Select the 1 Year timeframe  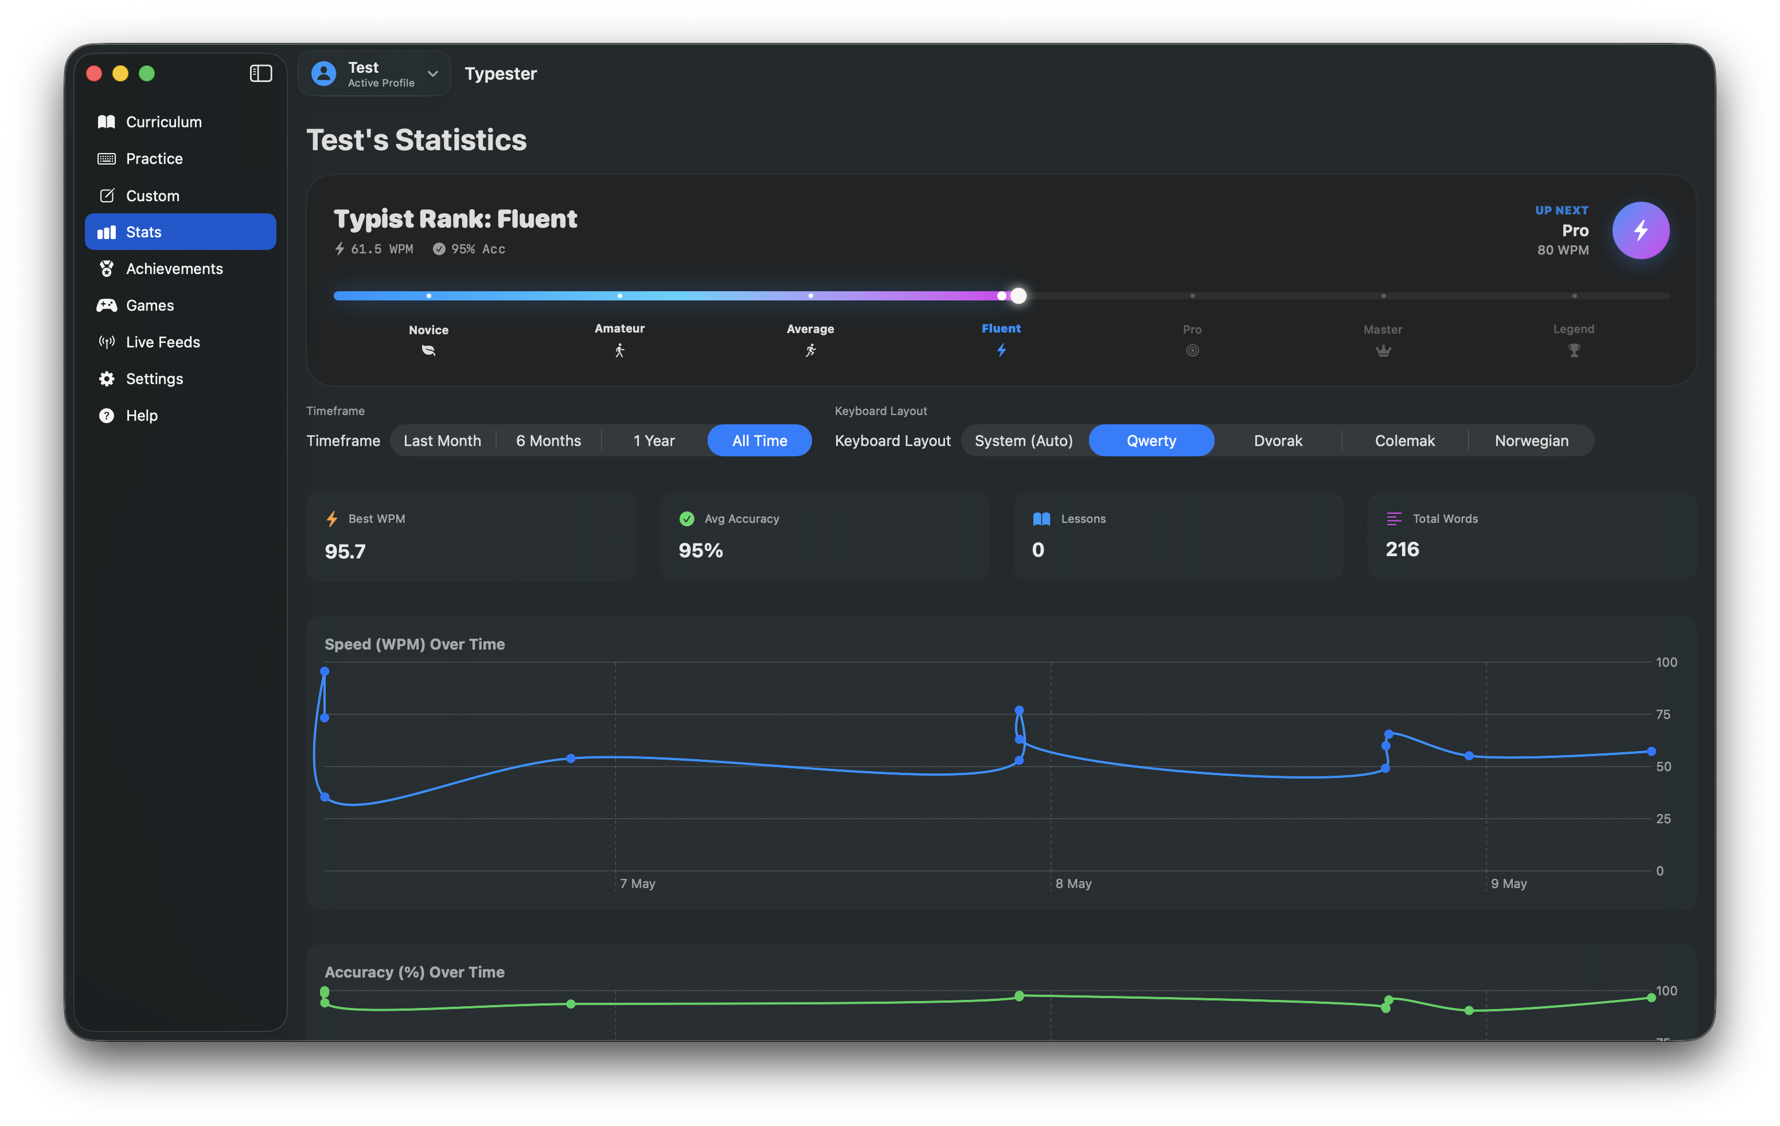[654, 440]
